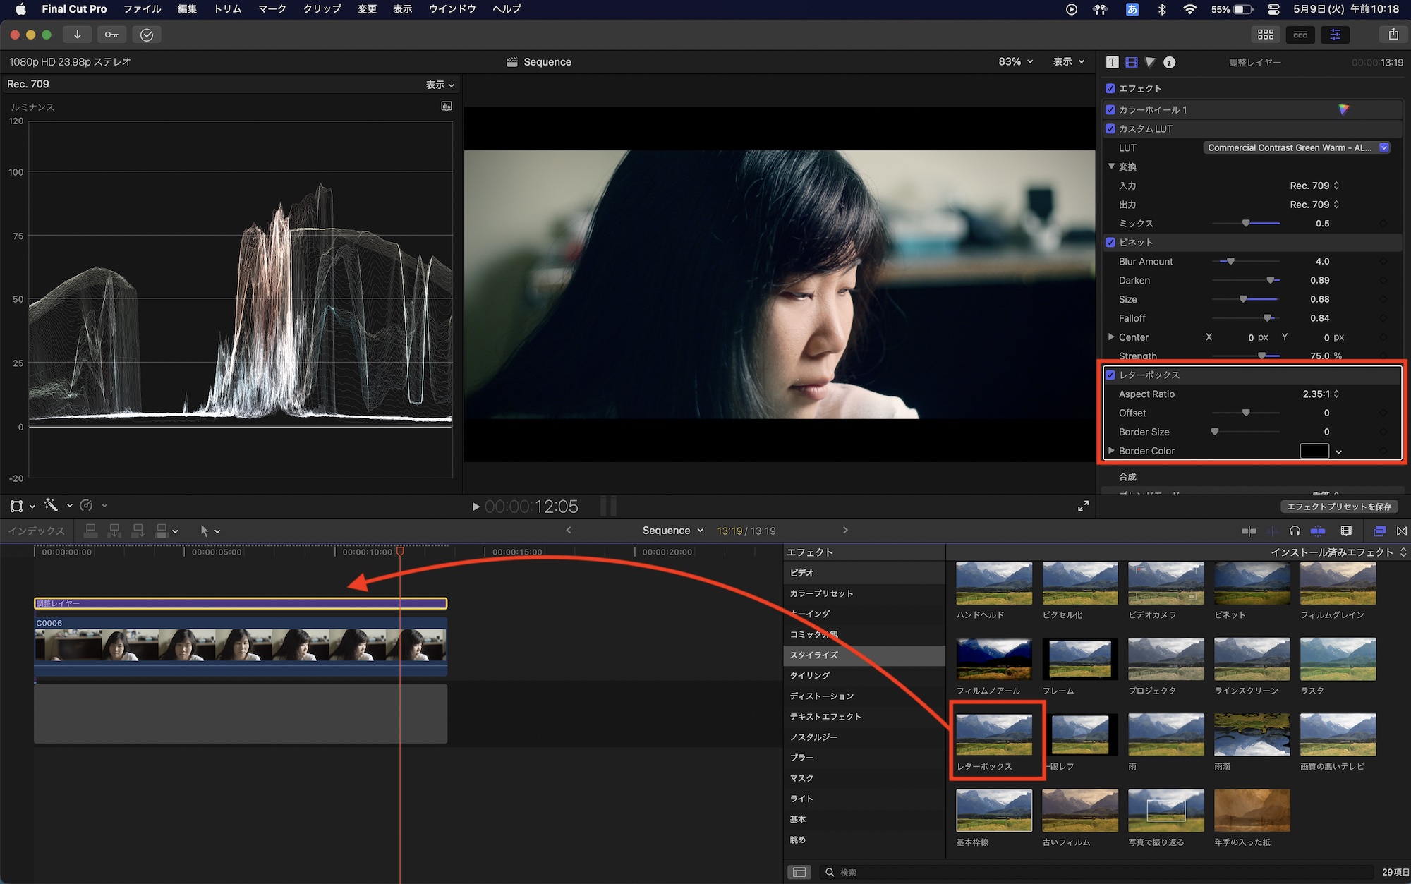The width and height of the screenshot is (1411, 884).
Task: Open the share export icon
Action: tap(1393, 35)
